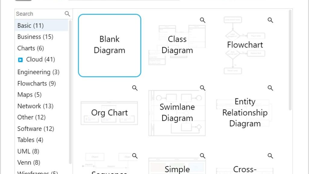Image resolution: width=309 pixels, height=174 pixels.
Task: Preview Entity Relationship Diagram via magnifier
Action: coord(270,88)
